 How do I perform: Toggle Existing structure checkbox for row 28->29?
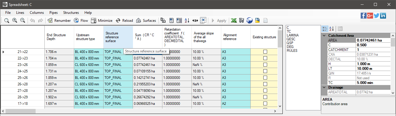265,97
